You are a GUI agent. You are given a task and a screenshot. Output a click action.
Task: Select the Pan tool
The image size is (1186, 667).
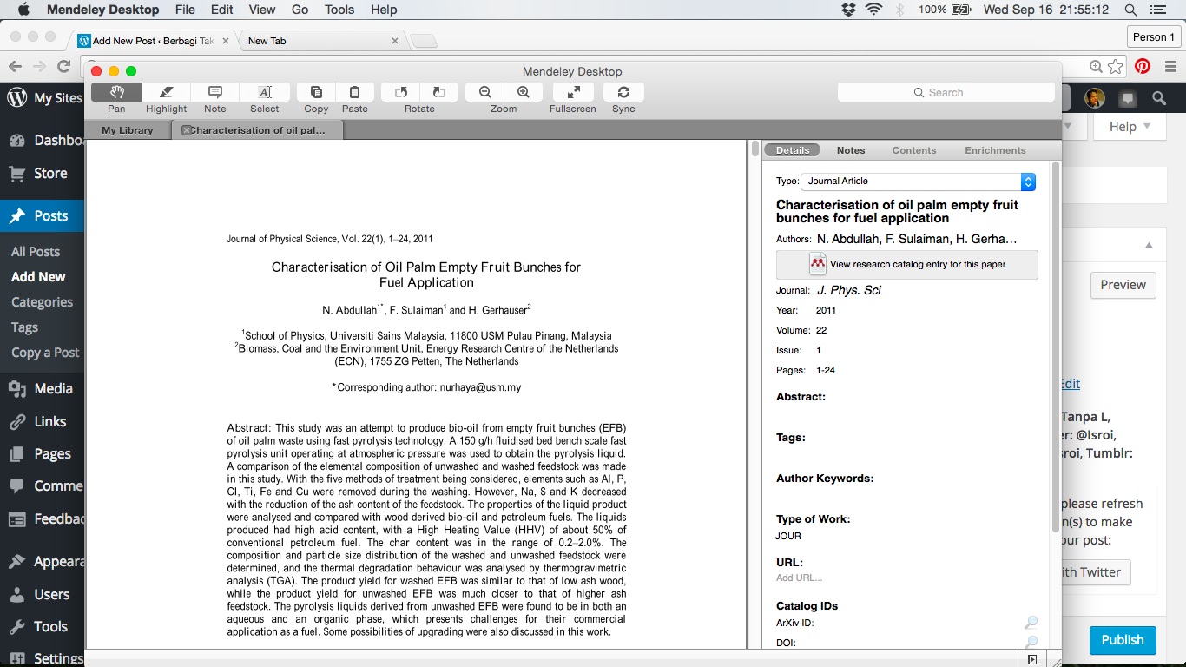[x=116, y=93]
